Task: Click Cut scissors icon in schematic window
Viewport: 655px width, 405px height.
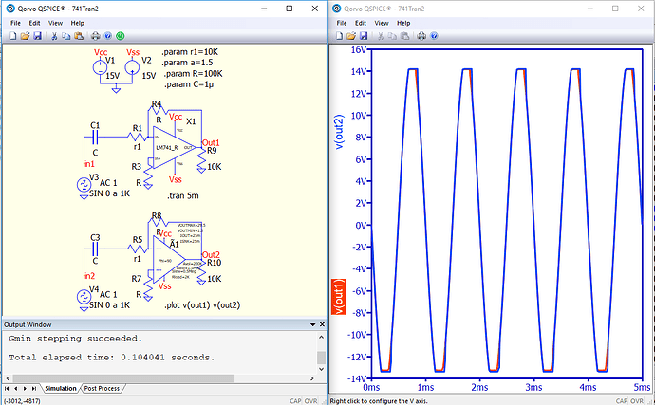Action: pyautogui.click(x=54, y=36)
